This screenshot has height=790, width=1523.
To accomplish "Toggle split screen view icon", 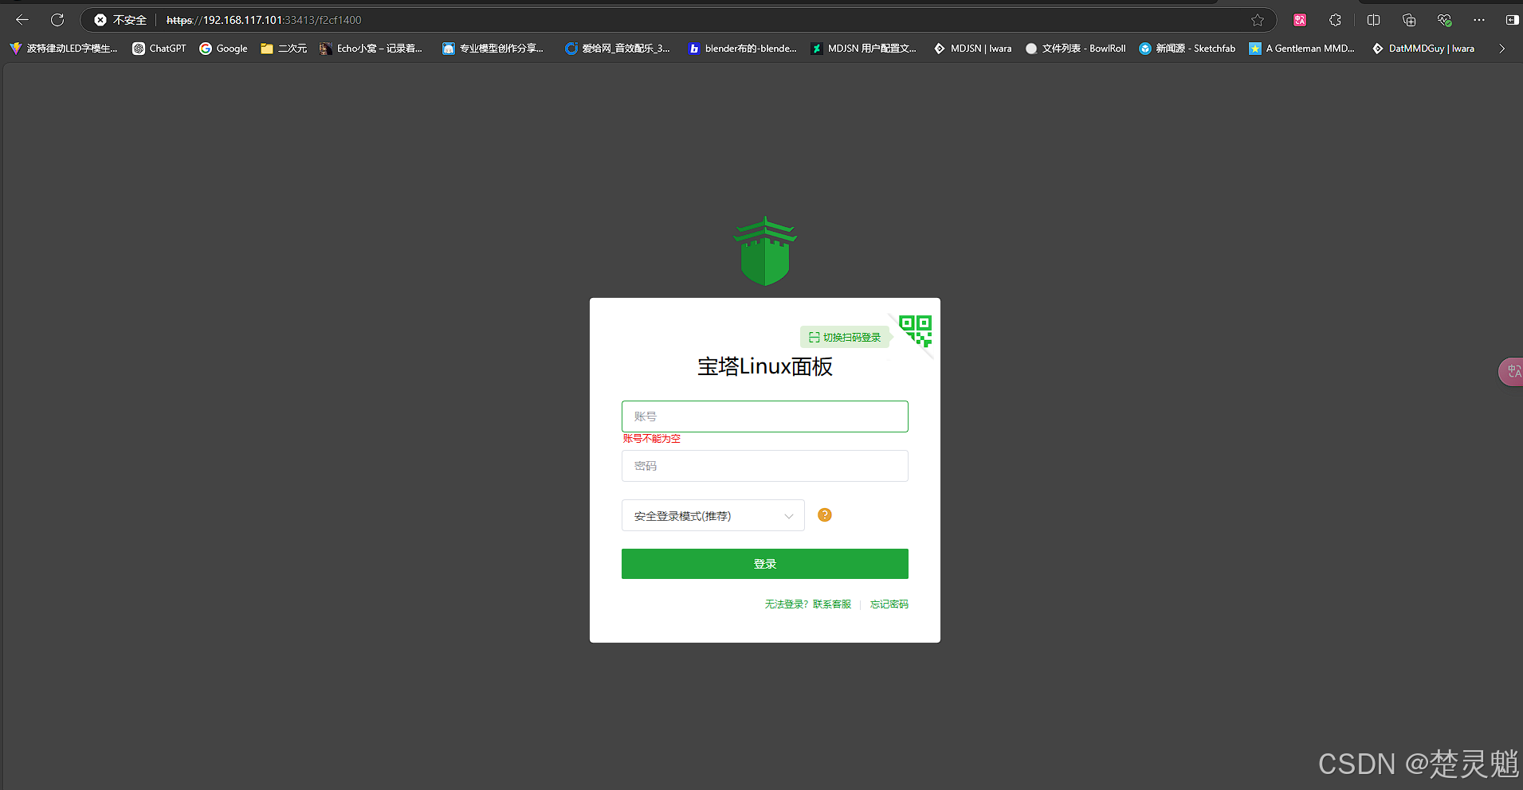I will [x=1373, y=20].
